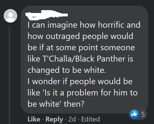Click the blue thumbs-up reaction icon

click(x=134, y=114)
